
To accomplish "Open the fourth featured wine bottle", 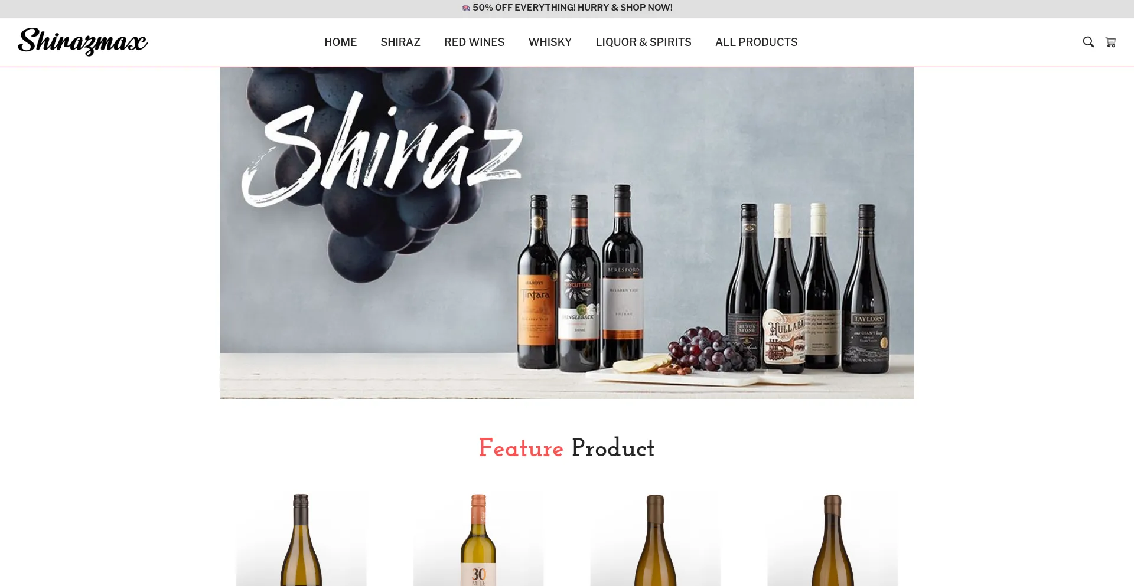I will (833, 539).
